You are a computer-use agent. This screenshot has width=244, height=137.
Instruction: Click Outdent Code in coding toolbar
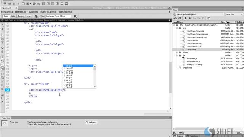(2, 99)
